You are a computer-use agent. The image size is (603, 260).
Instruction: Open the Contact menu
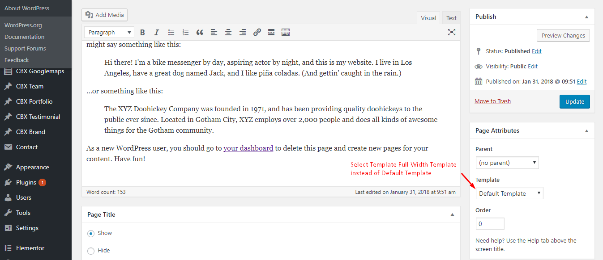[36, 147]
